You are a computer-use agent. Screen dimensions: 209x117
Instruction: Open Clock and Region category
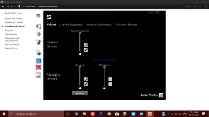click(12, 44)
